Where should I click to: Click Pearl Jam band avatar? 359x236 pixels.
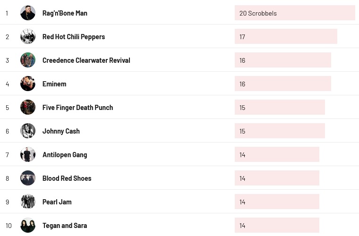28,202
